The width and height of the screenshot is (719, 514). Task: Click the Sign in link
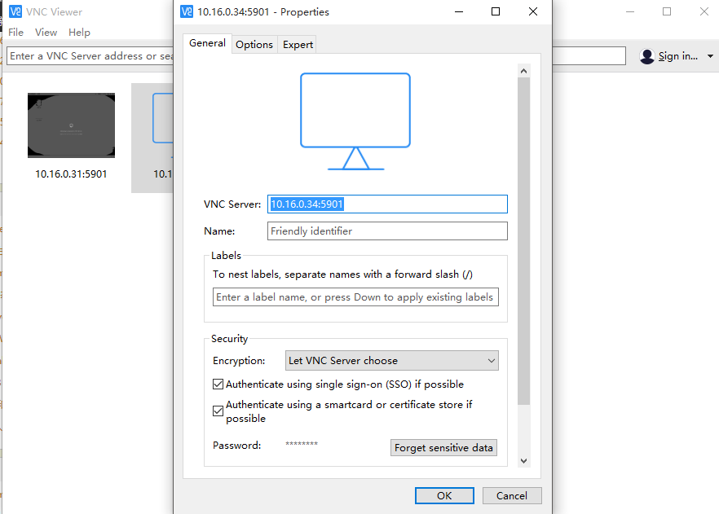(x=677, y=56)
